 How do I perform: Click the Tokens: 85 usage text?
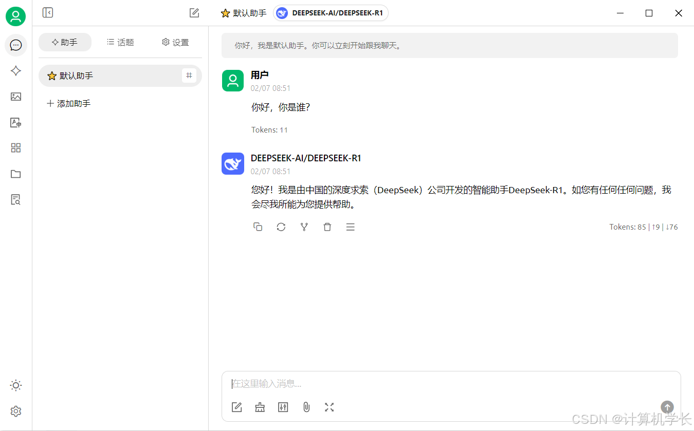[644, 227]
